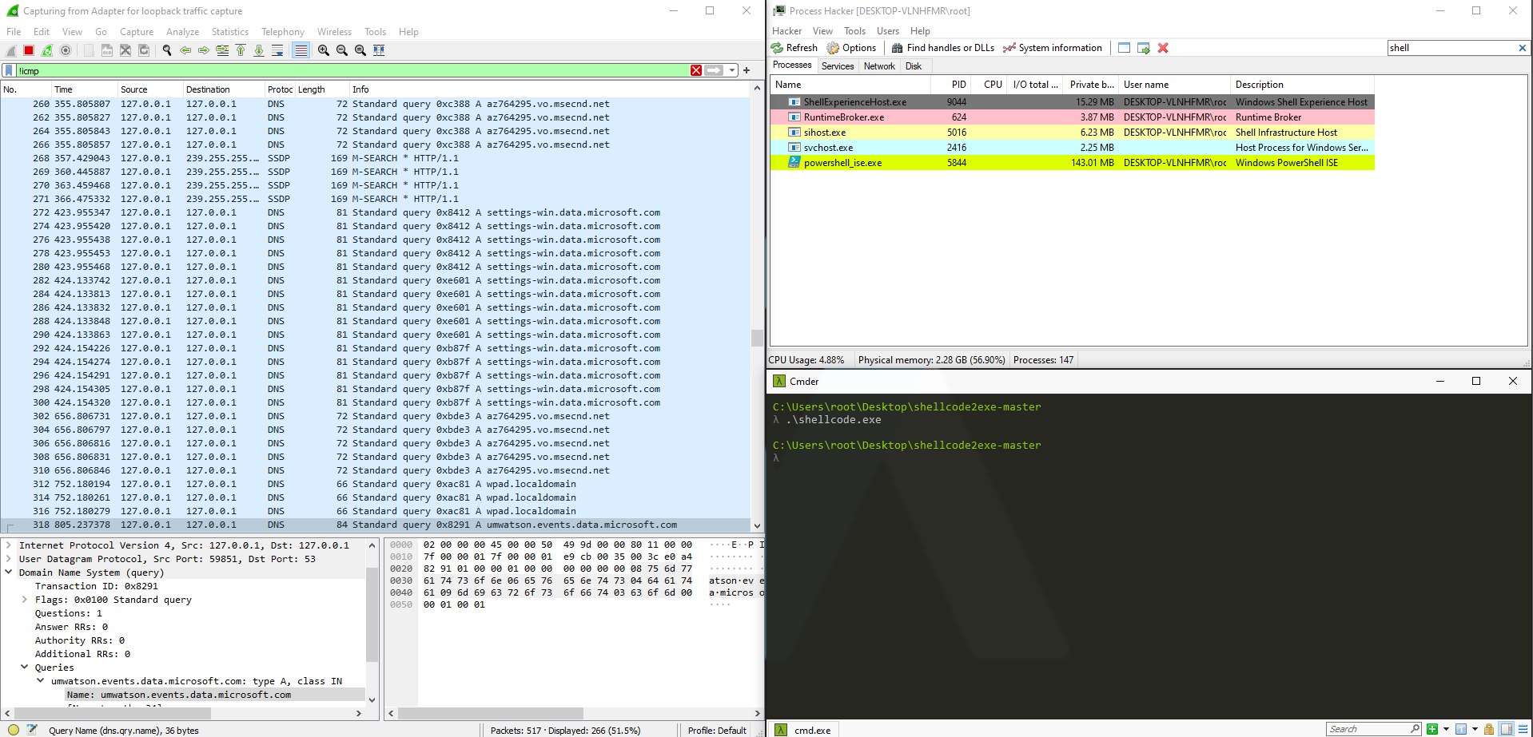This screenshot has height=737, width=1533.
Task: Collapse the Domain Name System query details
Action: (10, 573)
